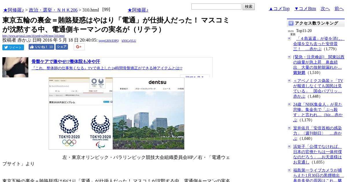The width and height of the screenshot is (347, 182).
Task: Go to the 次へ page
Action: (325, 9)
